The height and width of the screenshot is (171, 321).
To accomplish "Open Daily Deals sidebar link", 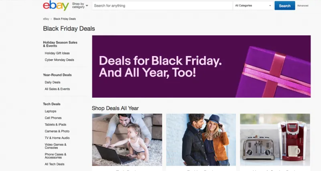I will coord(53,82).
